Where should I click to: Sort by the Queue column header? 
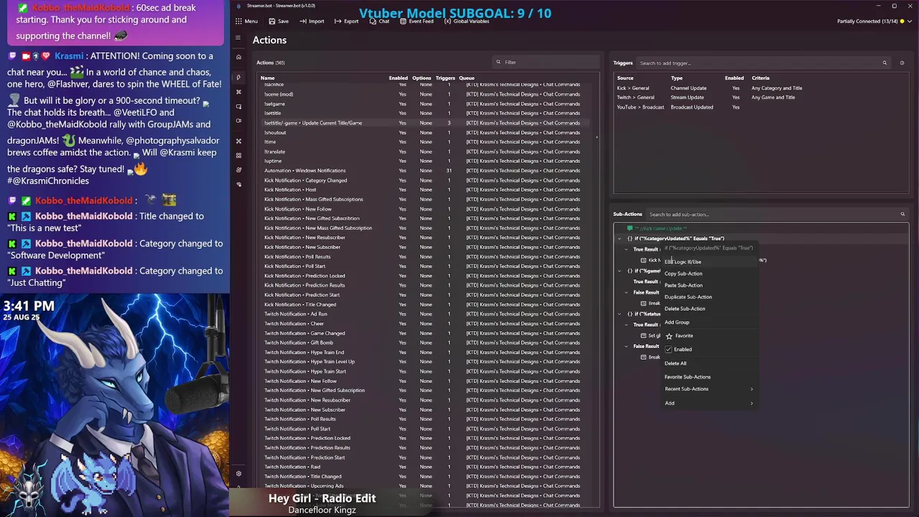tap(467, 78)
